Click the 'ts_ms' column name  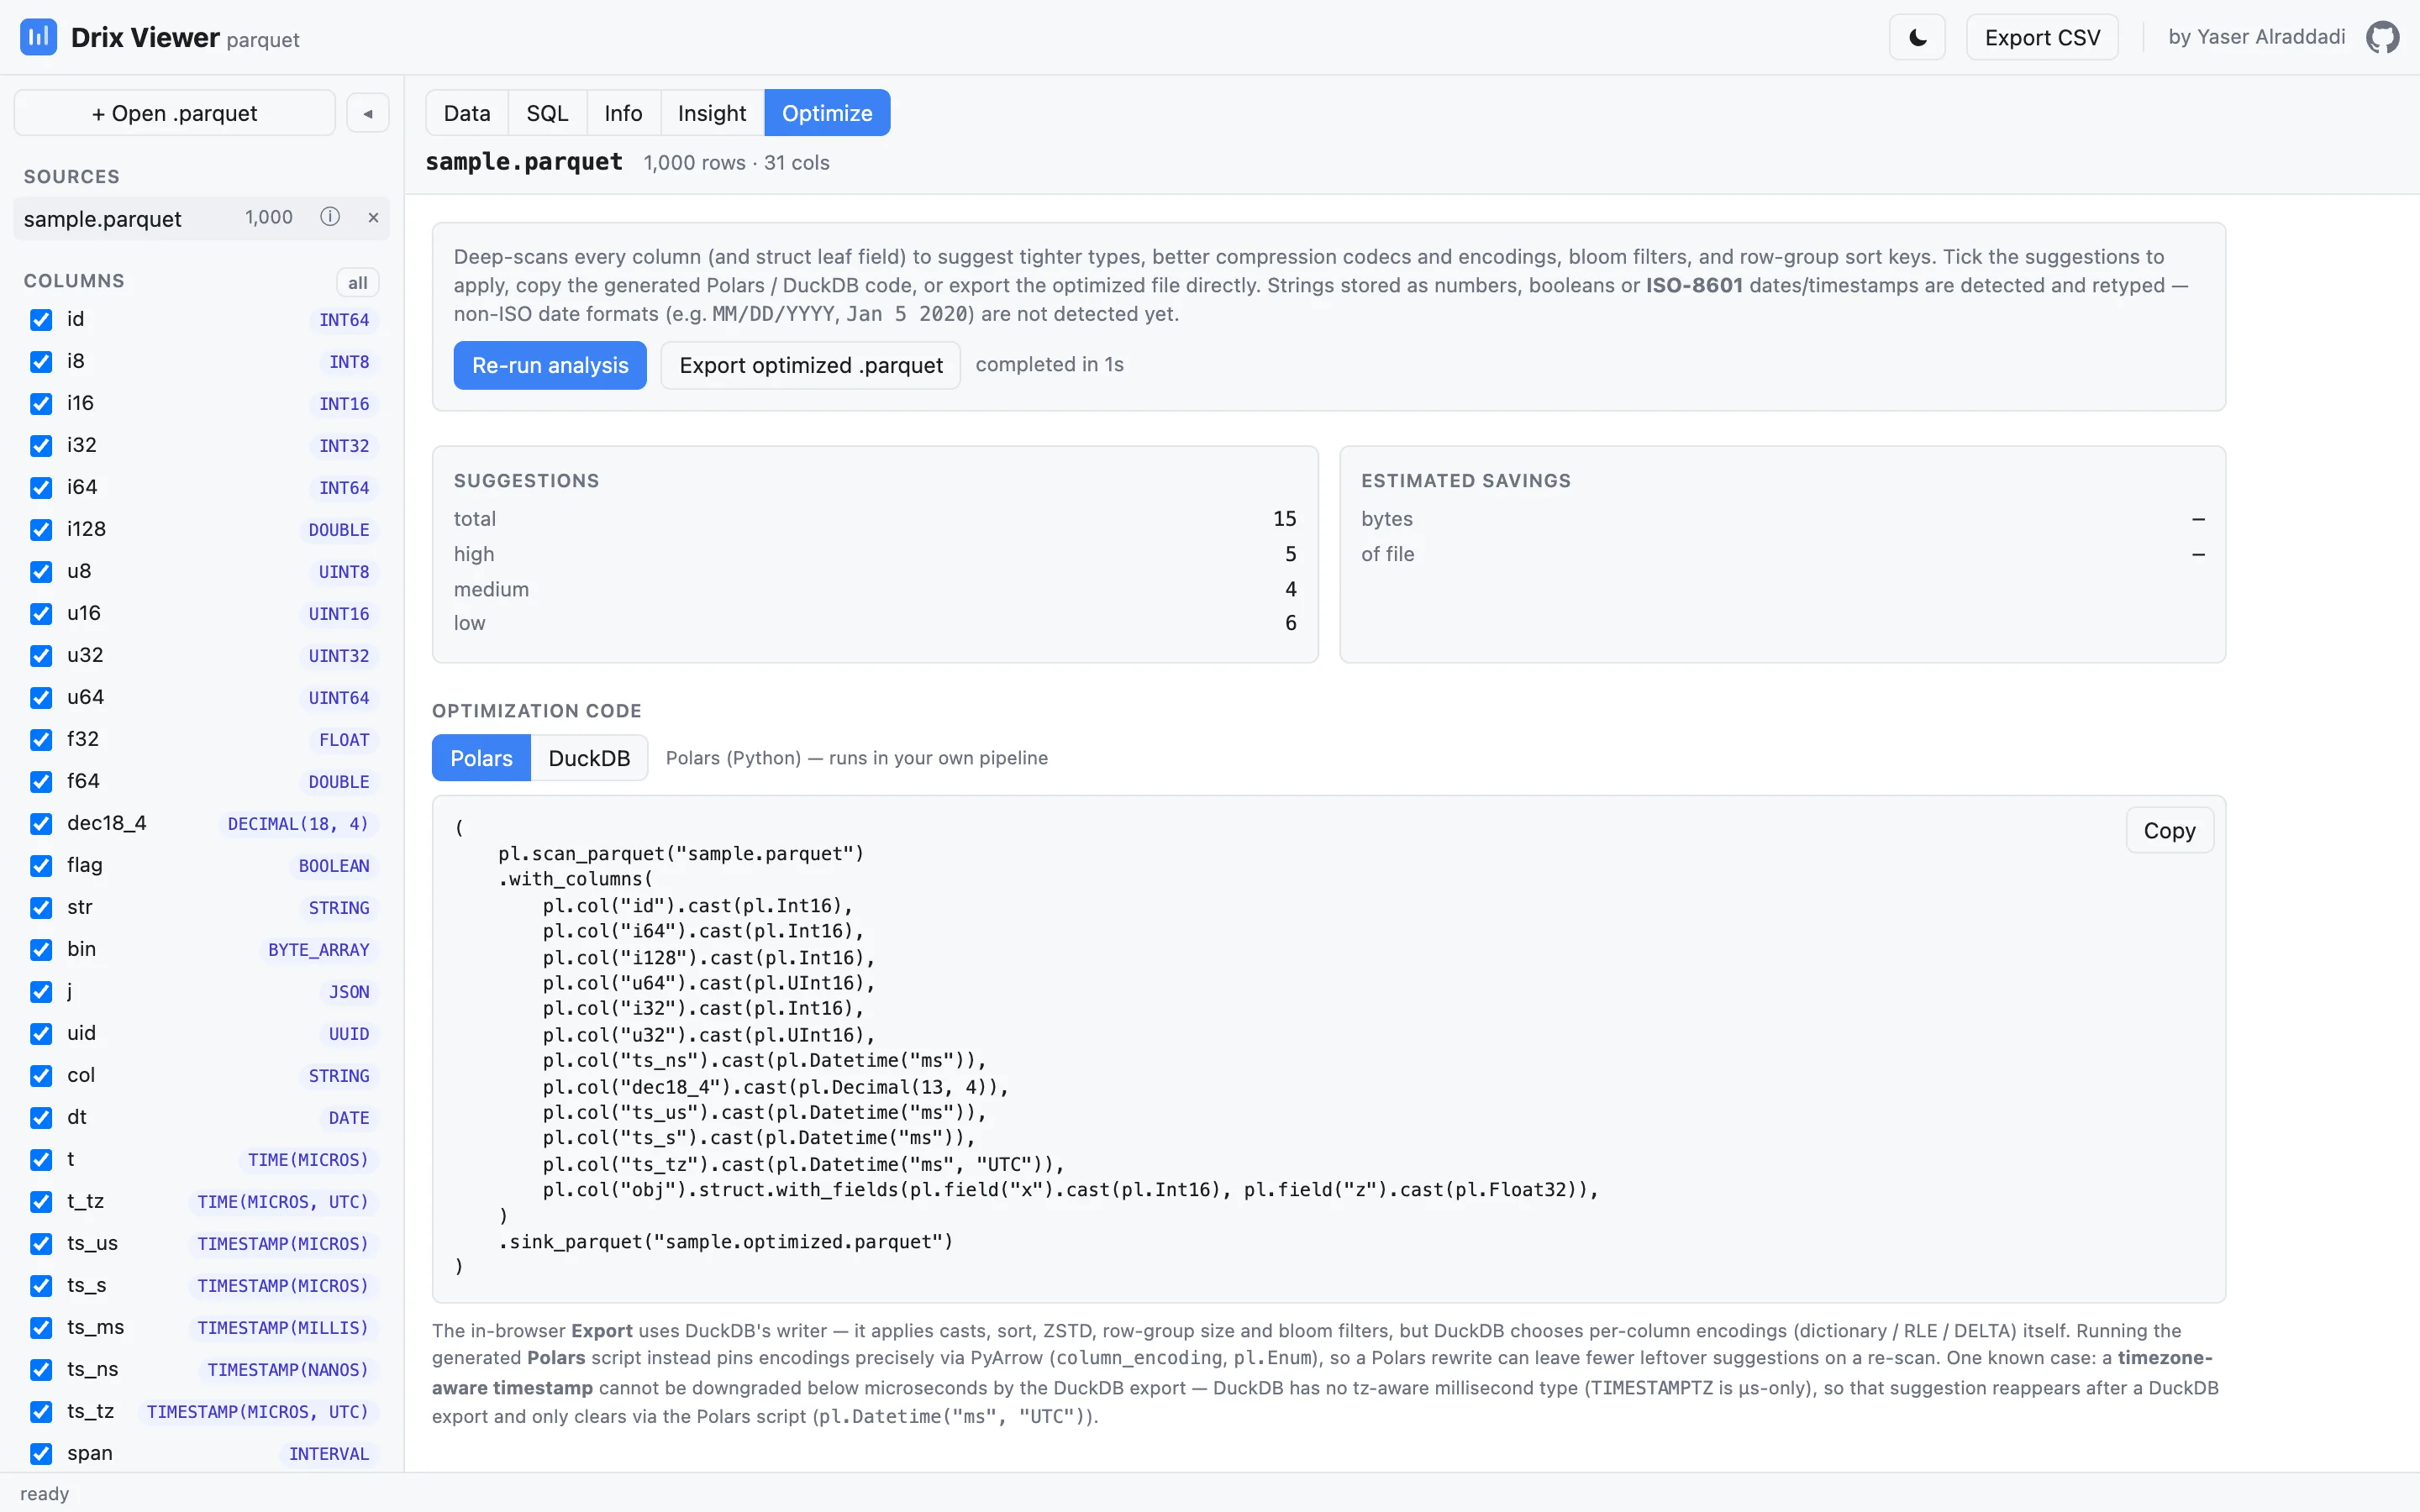click(96, 1327)
